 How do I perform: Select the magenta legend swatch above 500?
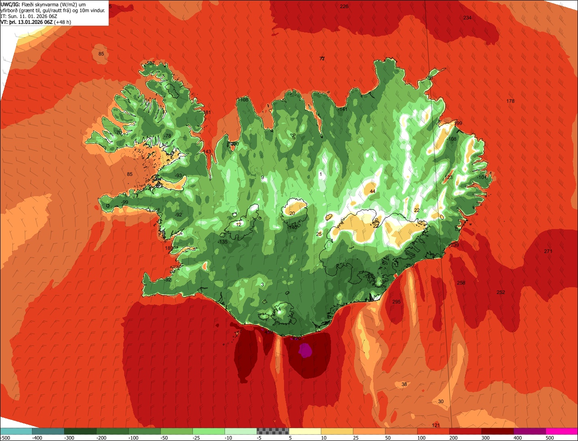(562, 431)
